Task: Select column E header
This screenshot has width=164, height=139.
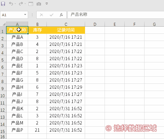Action: click(x=115, y=24)
